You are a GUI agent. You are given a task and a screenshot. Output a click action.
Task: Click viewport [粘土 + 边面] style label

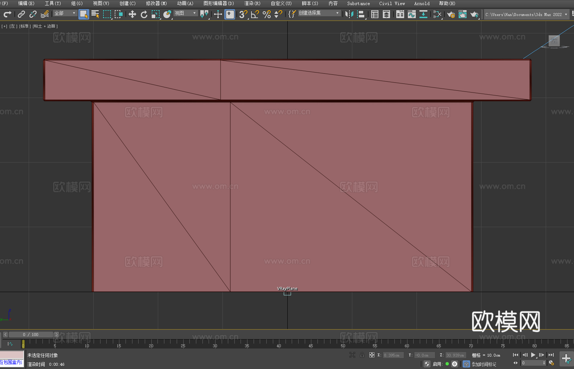click(x=45, y=26)
